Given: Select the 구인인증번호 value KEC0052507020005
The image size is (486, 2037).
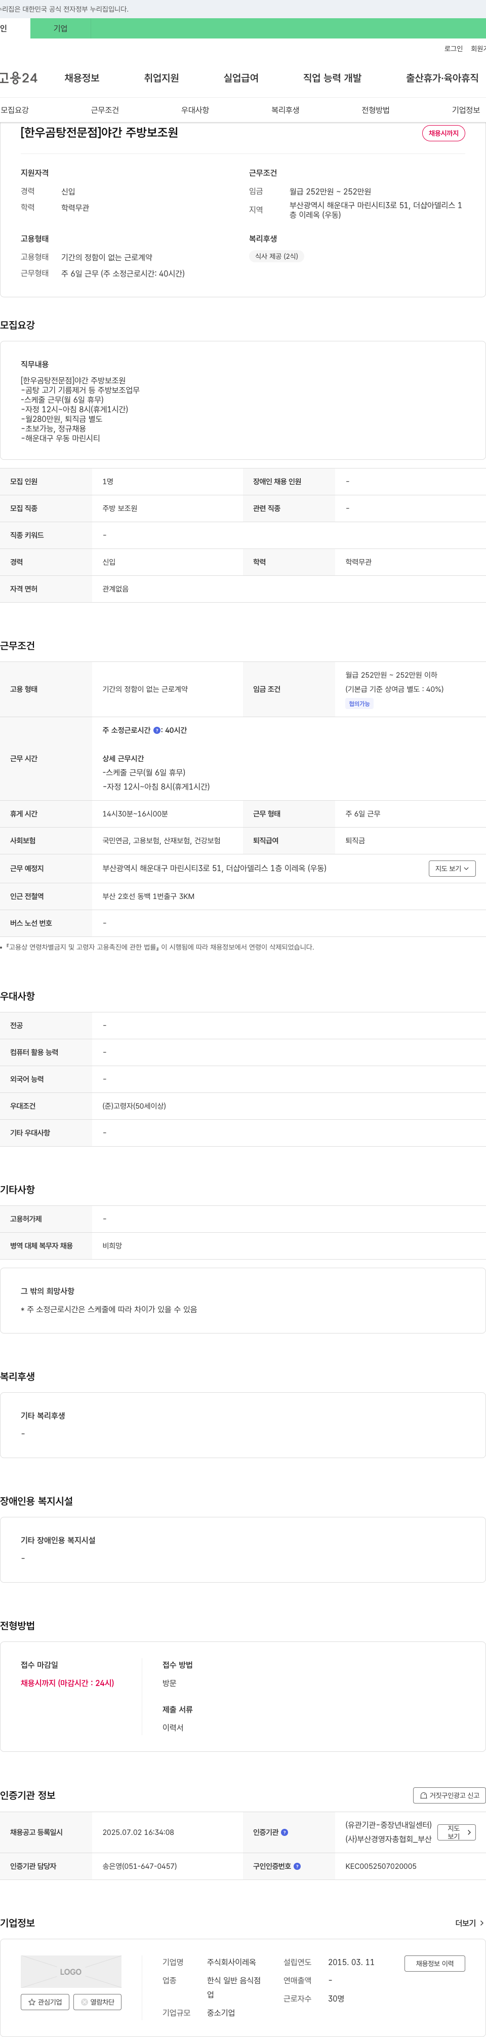Looking at the screenshot, I should pyautogui.click(x=381, y=1866).
